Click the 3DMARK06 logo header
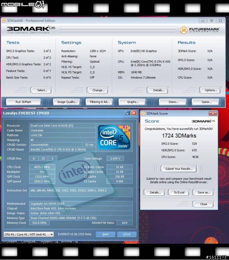The width and height of the screenshot is (229, 260). click(31, 30)
